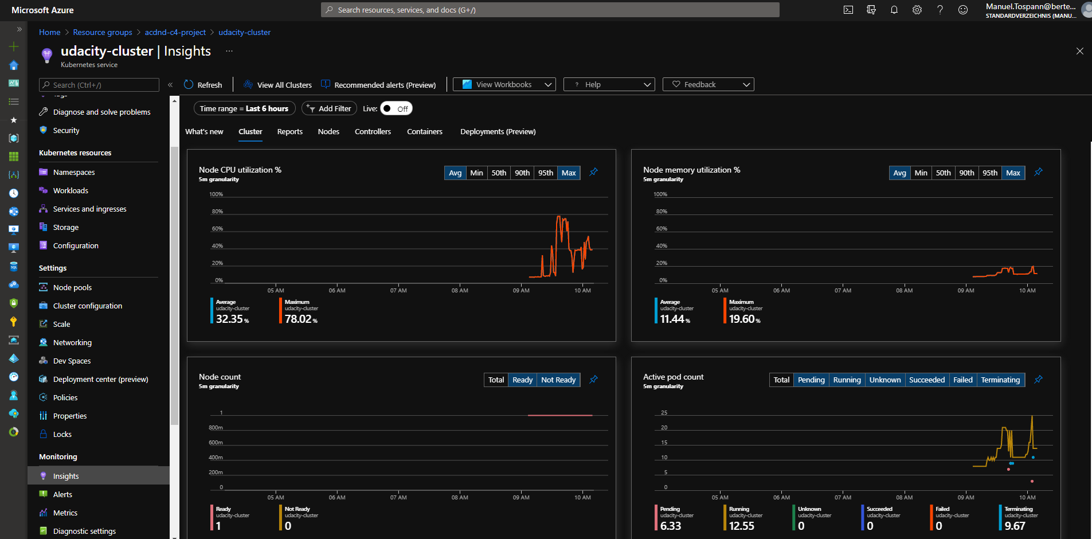
Task: Go to Resource groups breadcrumb
Action: (x=103, y=32)
